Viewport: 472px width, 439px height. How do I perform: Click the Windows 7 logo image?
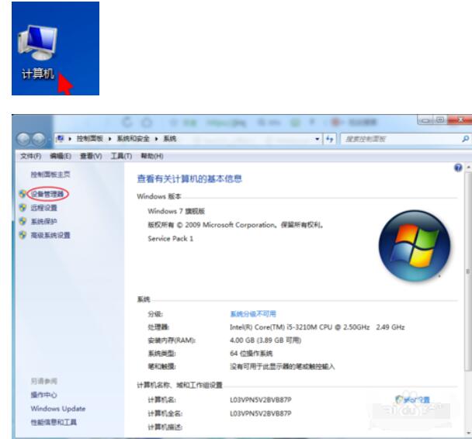415,245
